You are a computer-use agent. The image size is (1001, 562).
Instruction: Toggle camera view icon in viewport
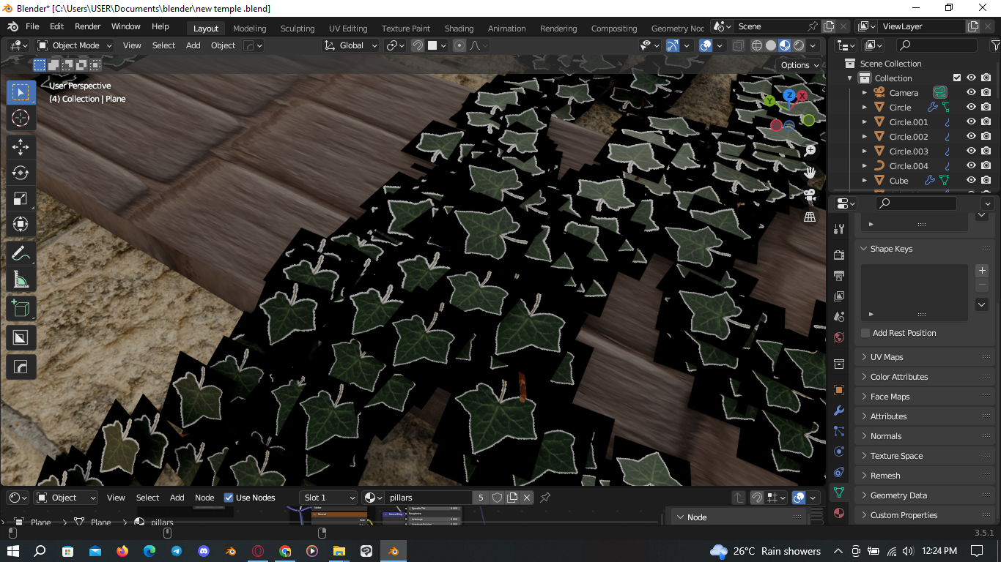click(x=810, y=195)
